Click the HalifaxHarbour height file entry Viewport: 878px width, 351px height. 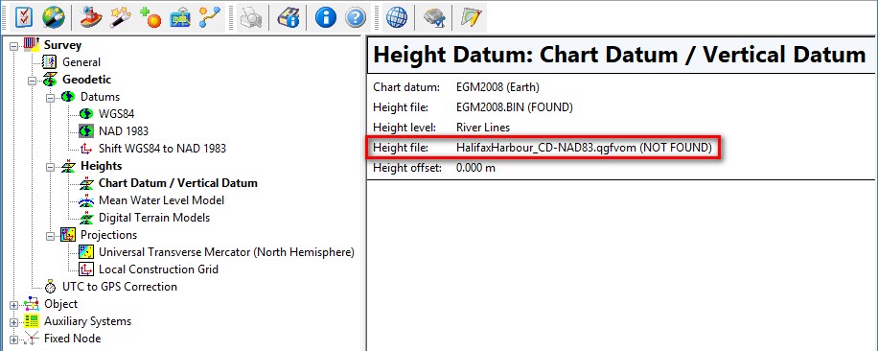pos(584,148)
